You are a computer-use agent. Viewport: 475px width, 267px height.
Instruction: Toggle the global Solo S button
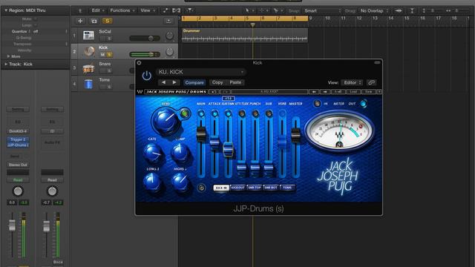(107, 21)
